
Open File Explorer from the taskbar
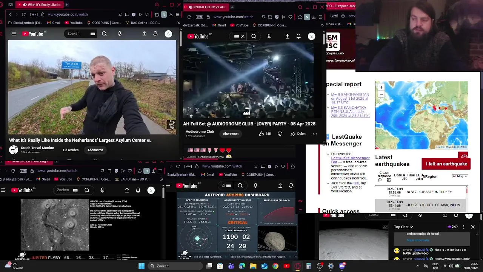coord(253,266)
